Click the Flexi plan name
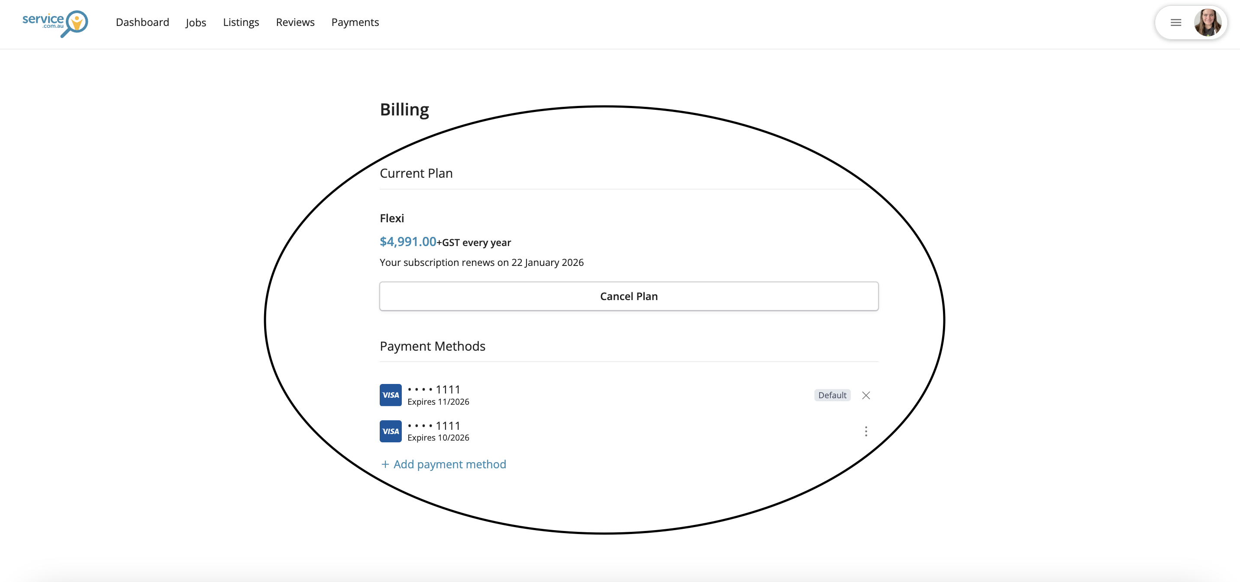This screenshot has height=582, width=1240. coord(392,218)
